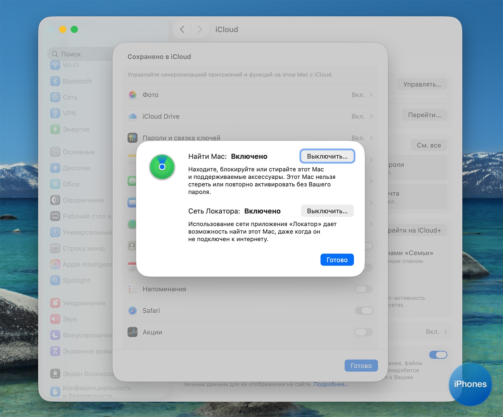Viewport: 503px width, 417px height.
Task: Expand Пароли и связка ключей chevron
Action: 371,138
